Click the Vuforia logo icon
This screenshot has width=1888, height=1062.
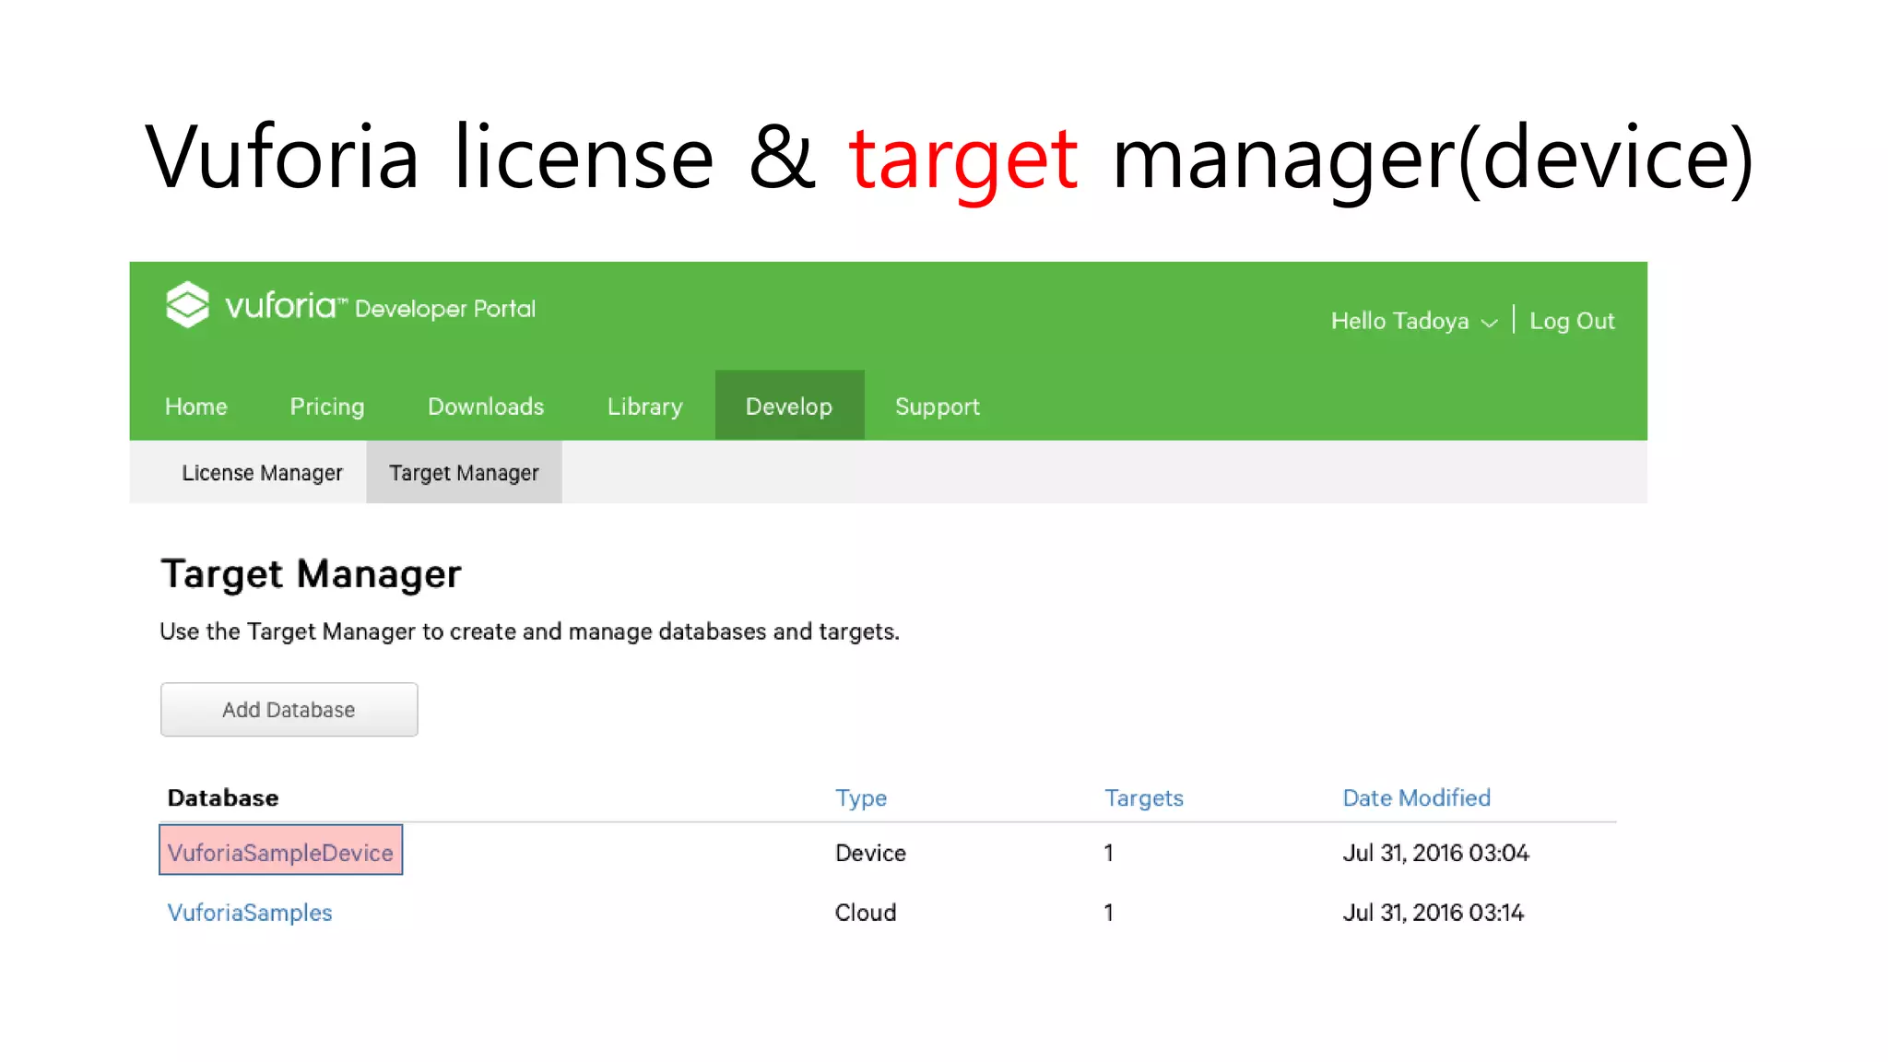pyautogui.click(x=187, y=305)
